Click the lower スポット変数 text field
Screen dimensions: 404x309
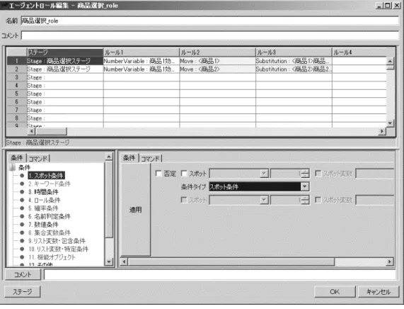point(375,200)
